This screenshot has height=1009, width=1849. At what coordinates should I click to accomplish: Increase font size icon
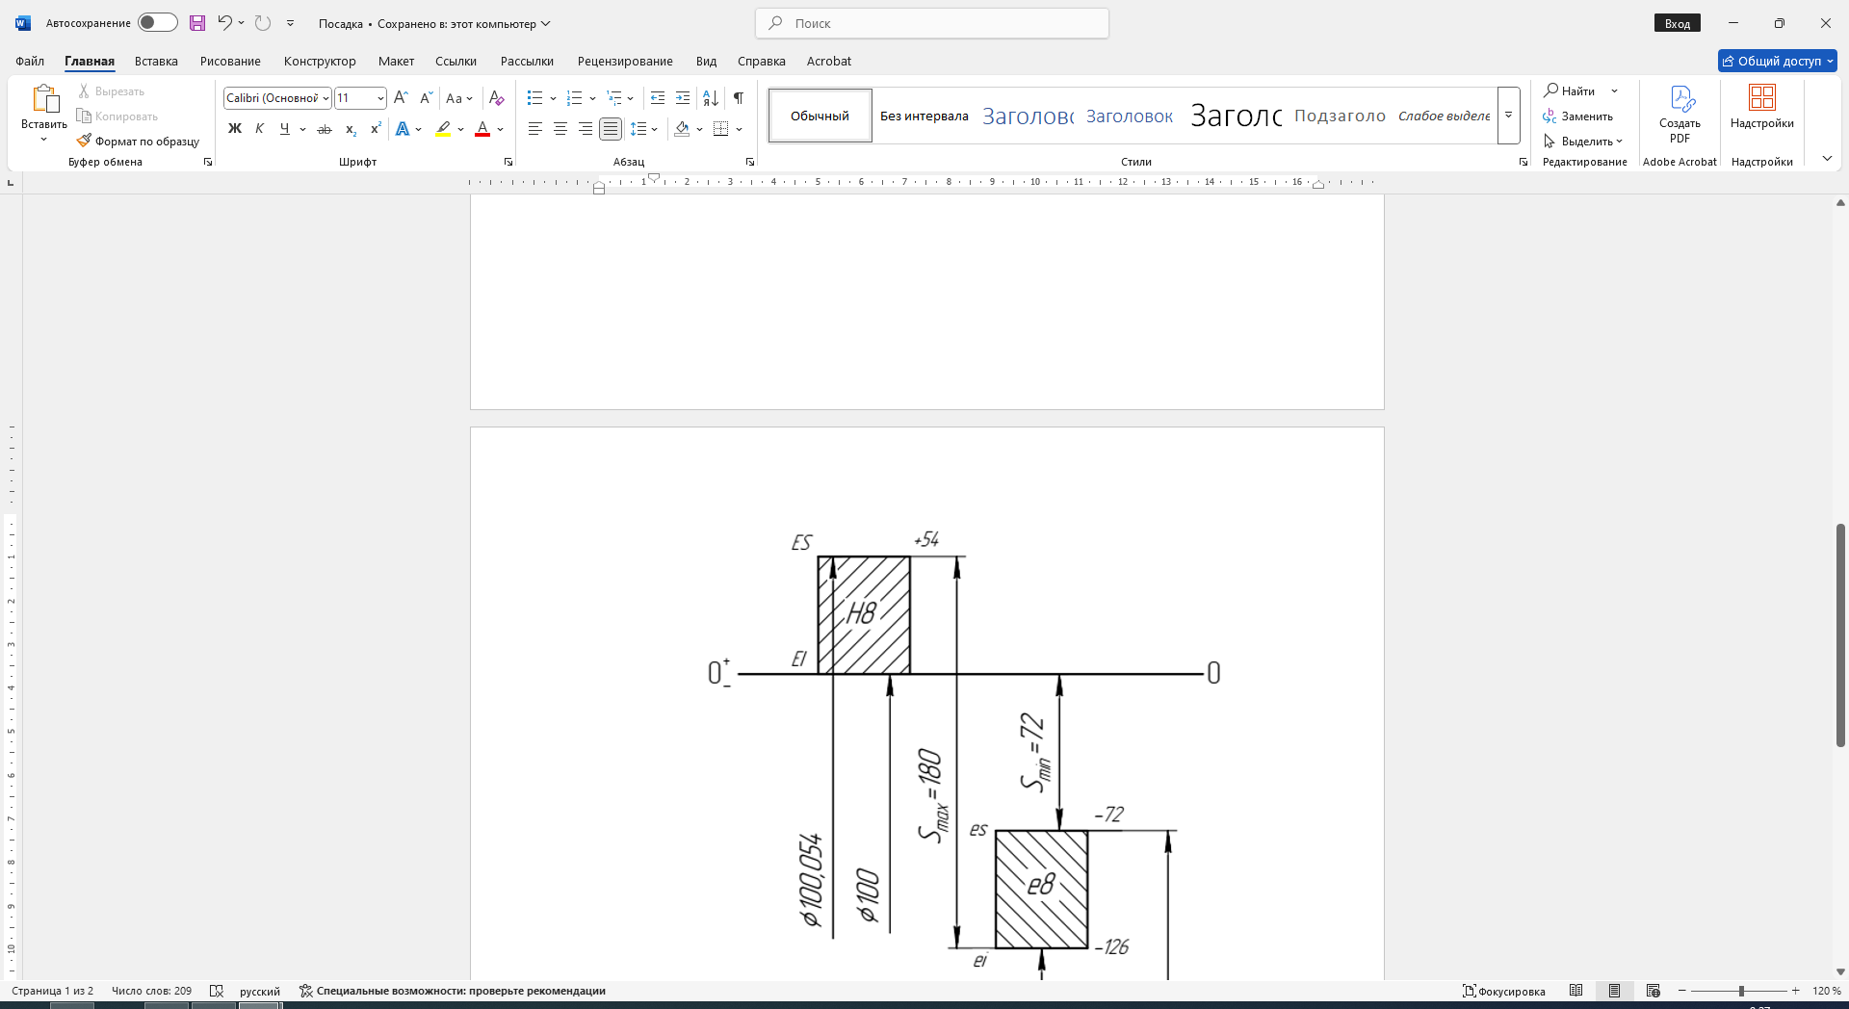click(x=401, y=98)
